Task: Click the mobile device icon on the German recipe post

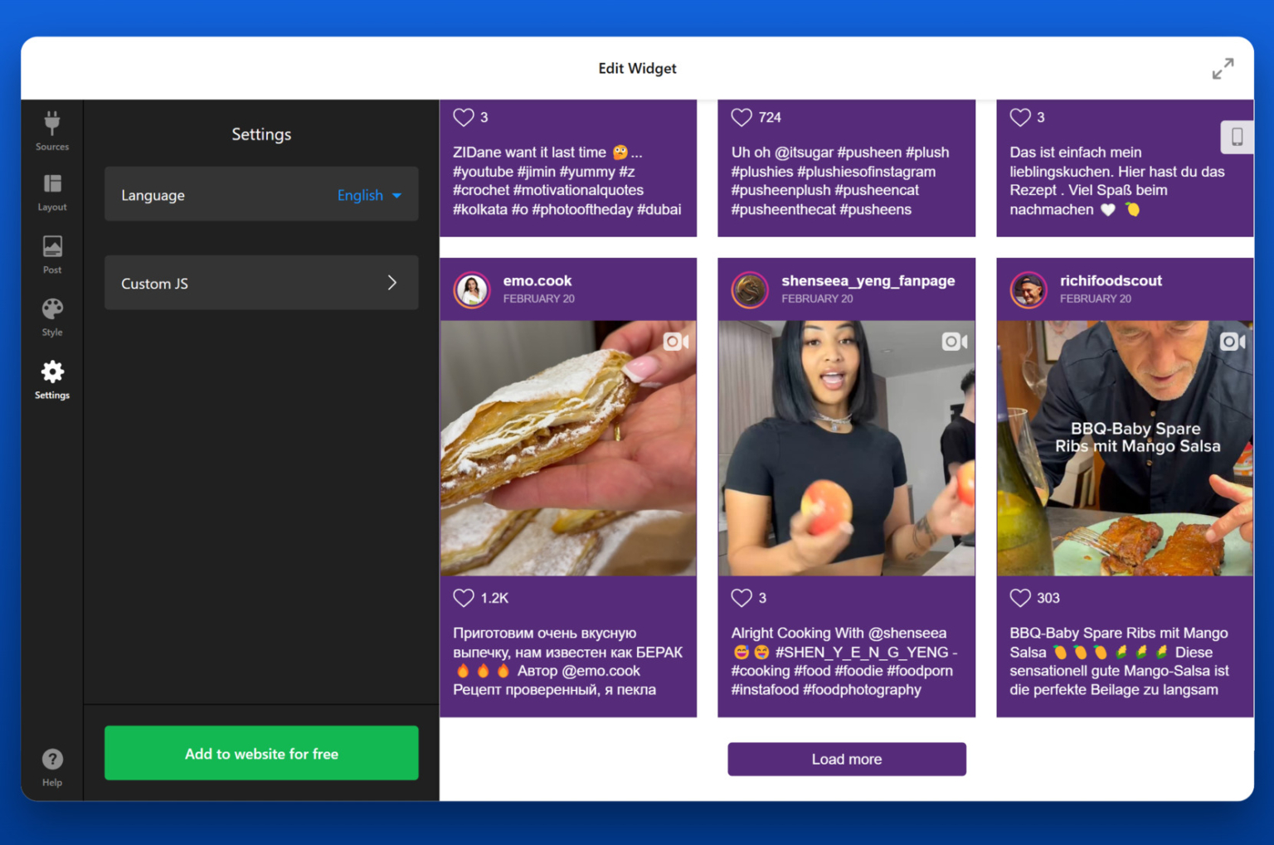Action: pos(1236,137)
